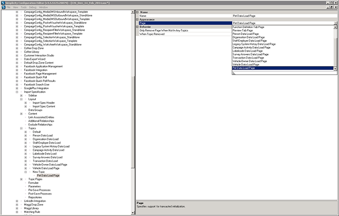Click the dropdown list scroll-down arrow
This screenshot has width=339, height=216.
click(335, 69)
